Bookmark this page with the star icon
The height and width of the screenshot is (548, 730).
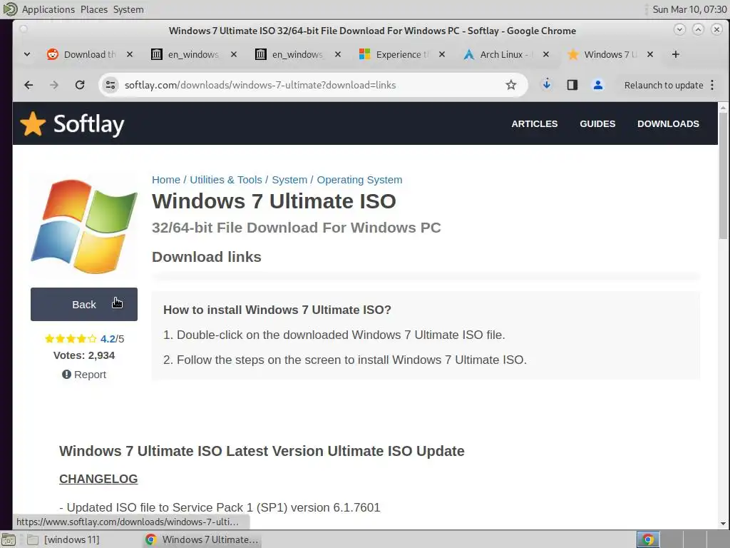click(x=510, y=85)
